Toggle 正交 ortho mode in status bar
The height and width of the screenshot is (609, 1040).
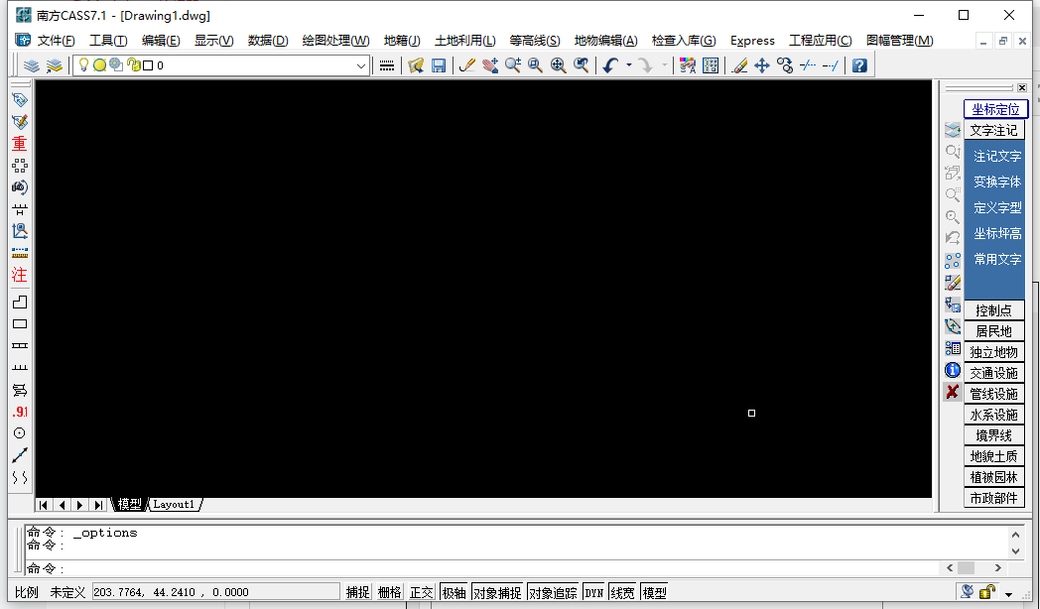click(420, 590)
